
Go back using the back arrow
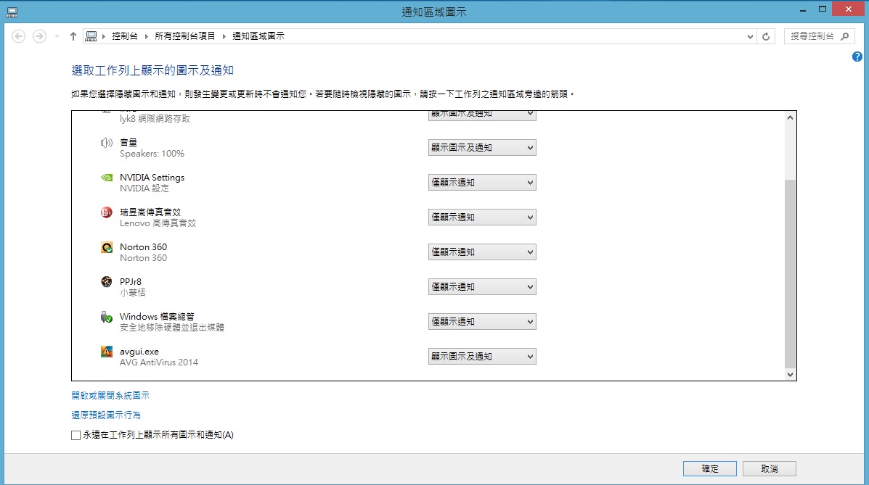[18, 36]
